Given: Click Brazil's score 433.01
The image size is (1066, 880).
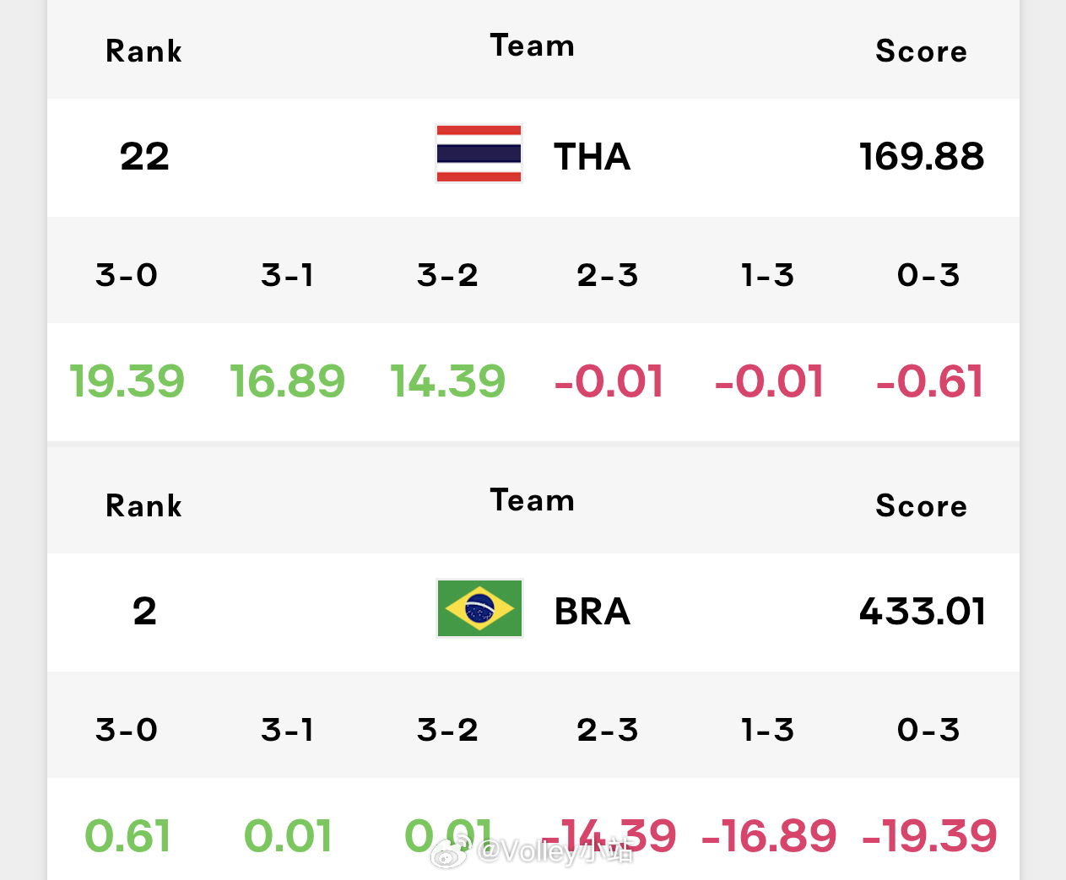Looking at the screenshot, I should coord(923,612).
